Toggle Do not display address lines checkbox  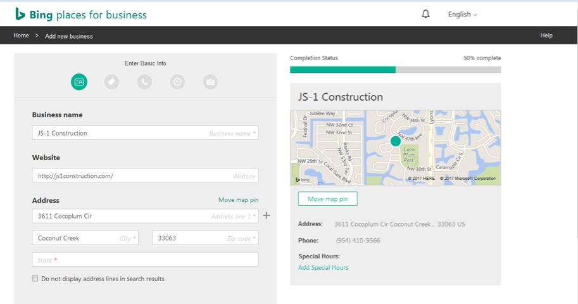pyautogui.click(x=35, y=279)
